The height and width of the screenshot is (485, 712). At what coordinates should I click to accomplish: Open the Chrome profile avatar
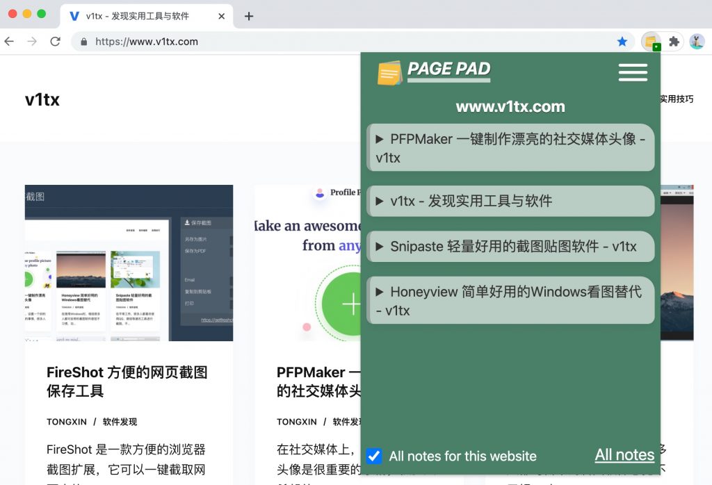click(697, 42)
